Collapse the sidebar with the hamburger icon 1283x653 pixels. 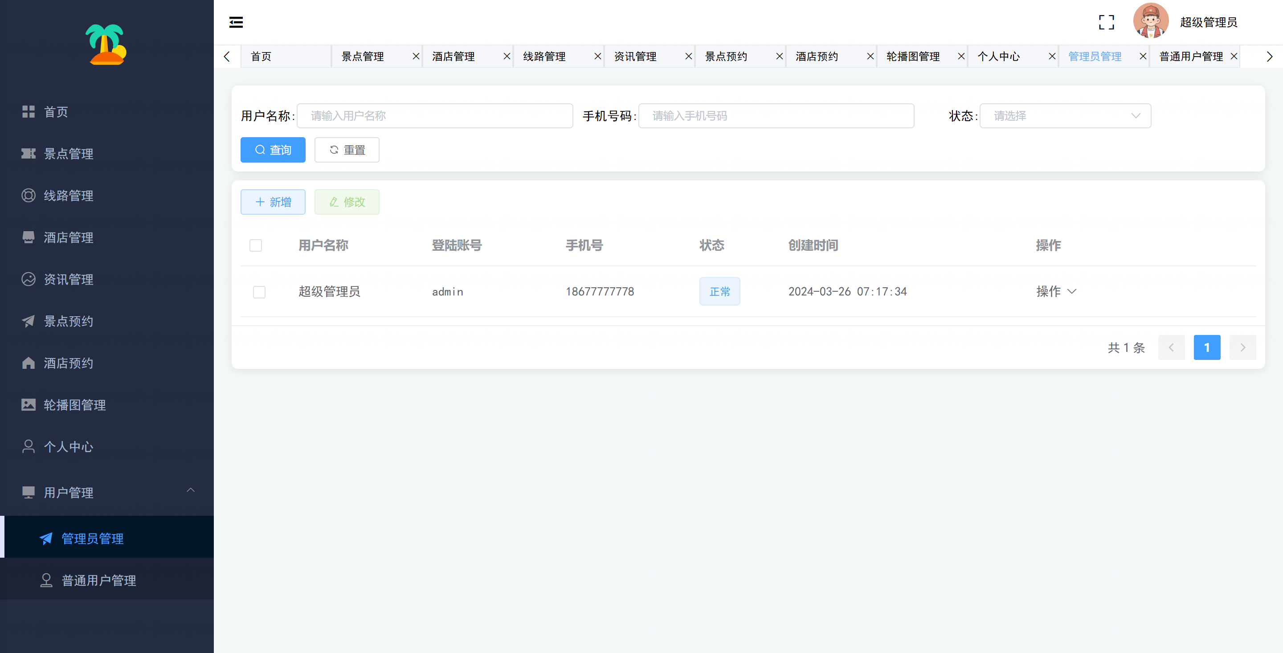(236, 22)
